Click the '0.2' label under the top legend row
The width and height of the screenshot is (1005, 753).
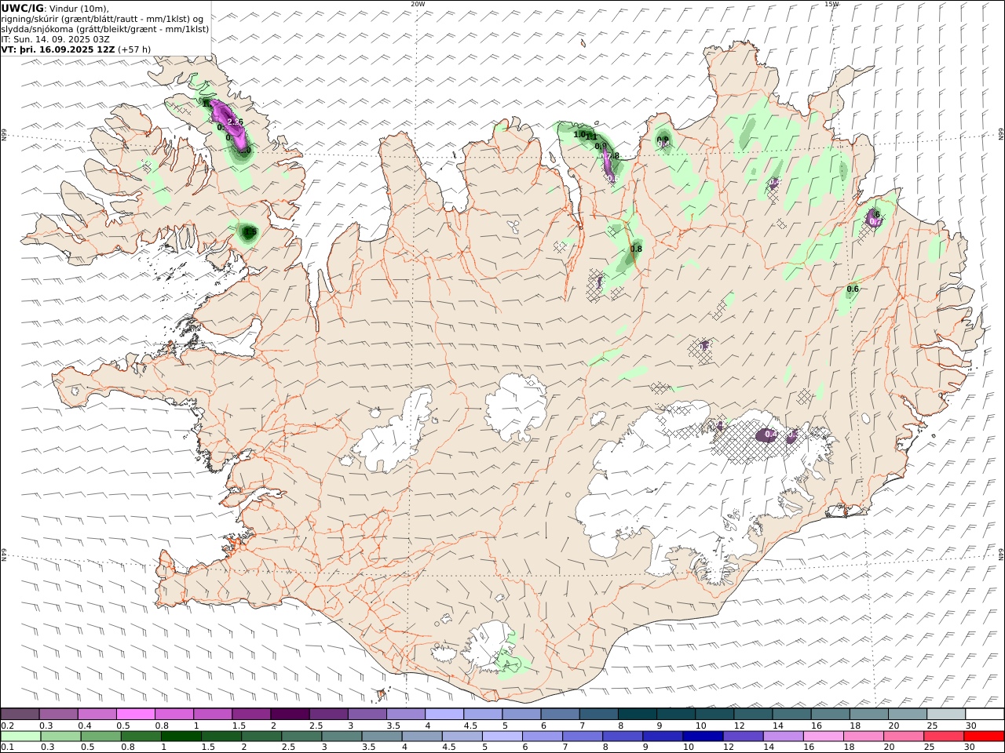[6, 726]
